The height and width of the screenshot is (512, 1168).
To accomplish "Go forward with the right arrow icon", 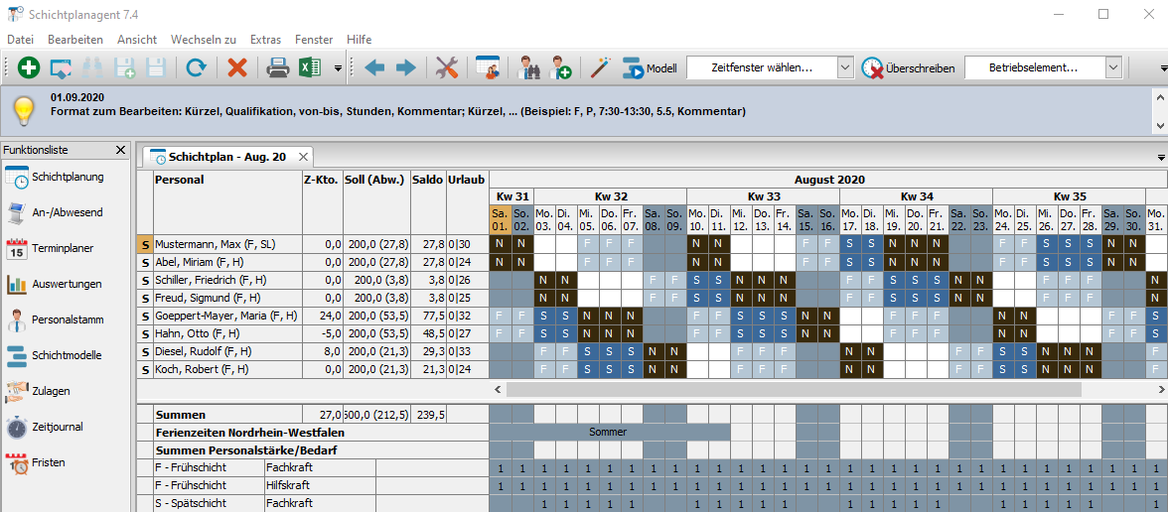I will pos(406,68).
